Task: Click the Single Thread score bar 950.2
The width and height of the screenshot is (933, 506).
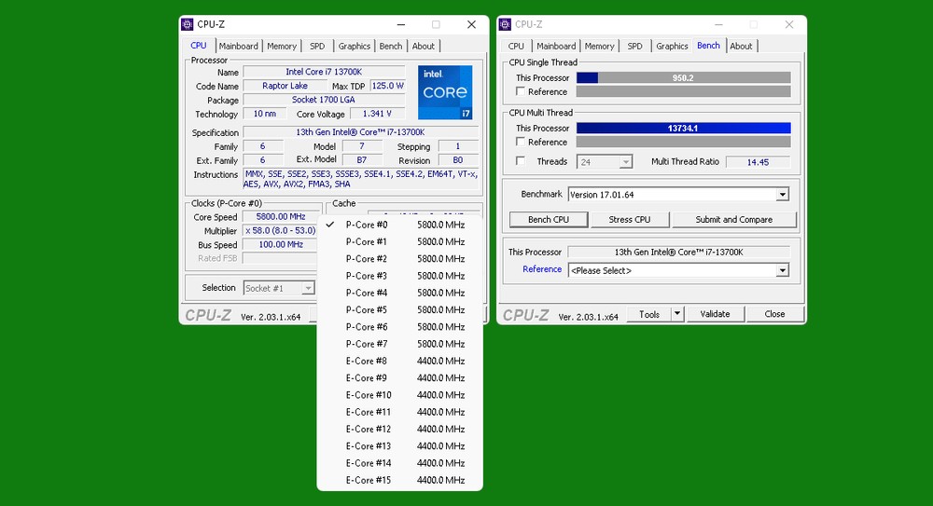Action: coord(684,78)
